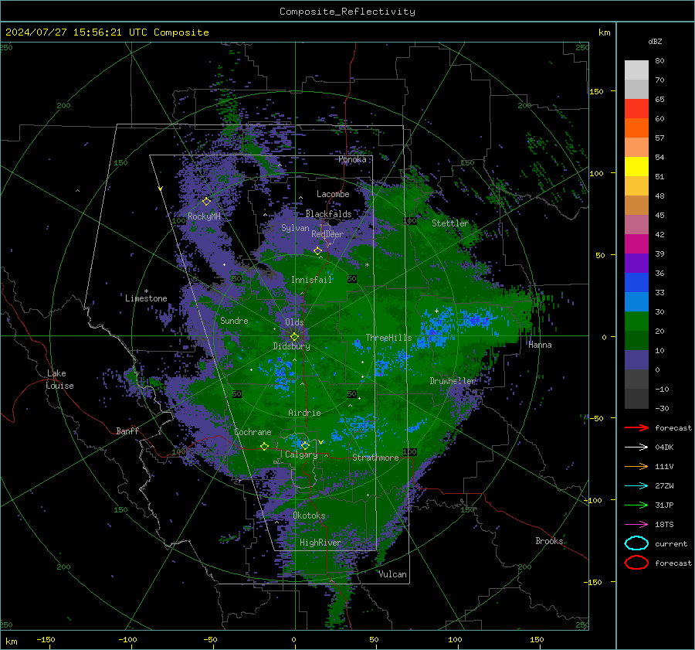This screenshot has width=695, height=650.
Task: Click the yellow diamond marker below Cochrane
Action: click(x=264, y=446)
